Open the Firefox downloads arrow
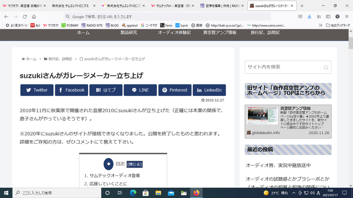The width and height of the screenshot is (353, 198). tap(309, 17)
